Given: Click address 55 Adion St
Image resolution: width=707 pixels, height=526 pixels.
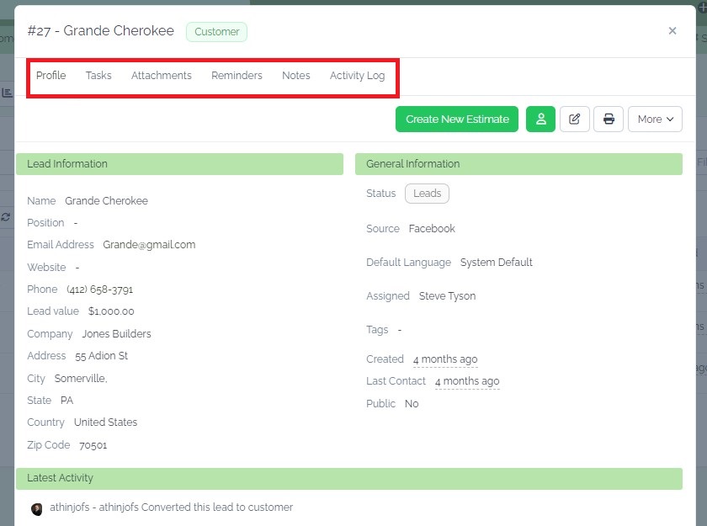Looking at the screenshot, I should [x=102, y=356].
